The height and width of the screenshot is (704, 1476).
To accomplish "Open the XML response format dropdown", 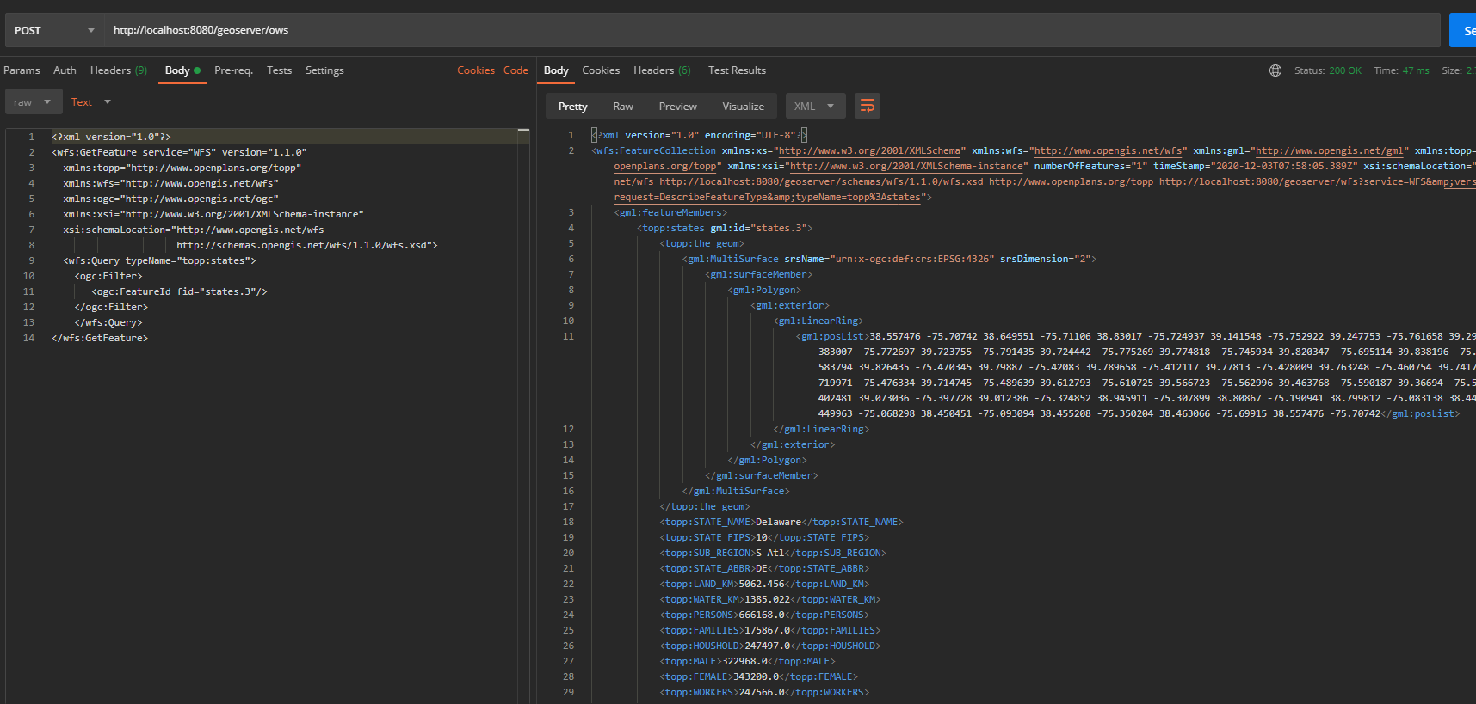I will [814, 107].
